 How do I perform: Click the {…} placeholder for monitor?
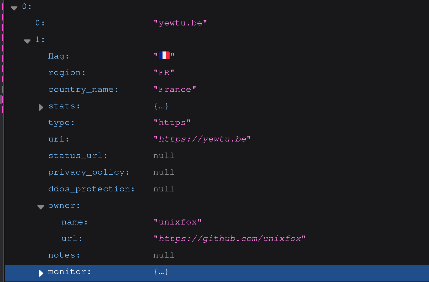tap(161, 272)
